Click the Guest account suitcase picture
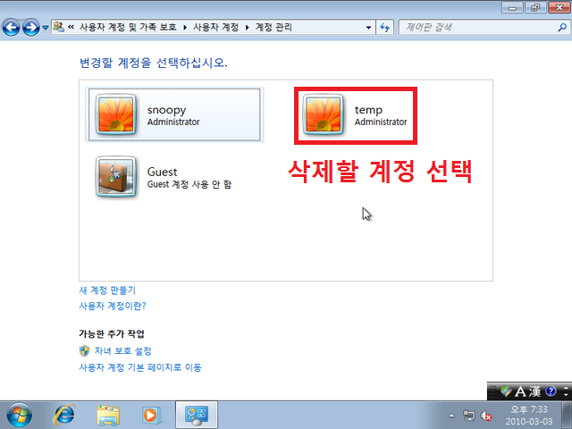Image resolution: width=572 pixels, height=429 pixels. pos(116,177)
